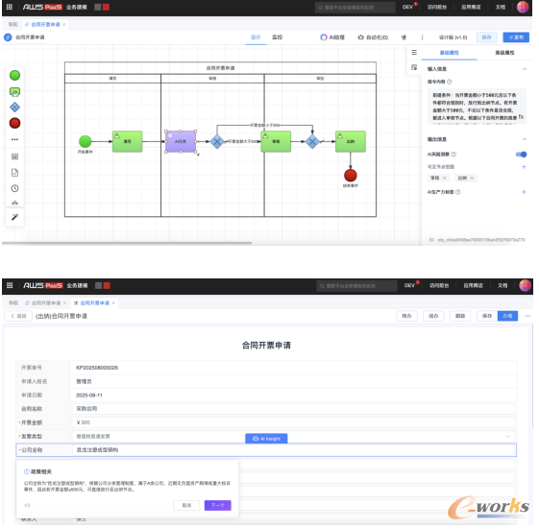The image size is (539, 529).
Task: Select the green start event palette icon
Action: [x=14, y=75]
